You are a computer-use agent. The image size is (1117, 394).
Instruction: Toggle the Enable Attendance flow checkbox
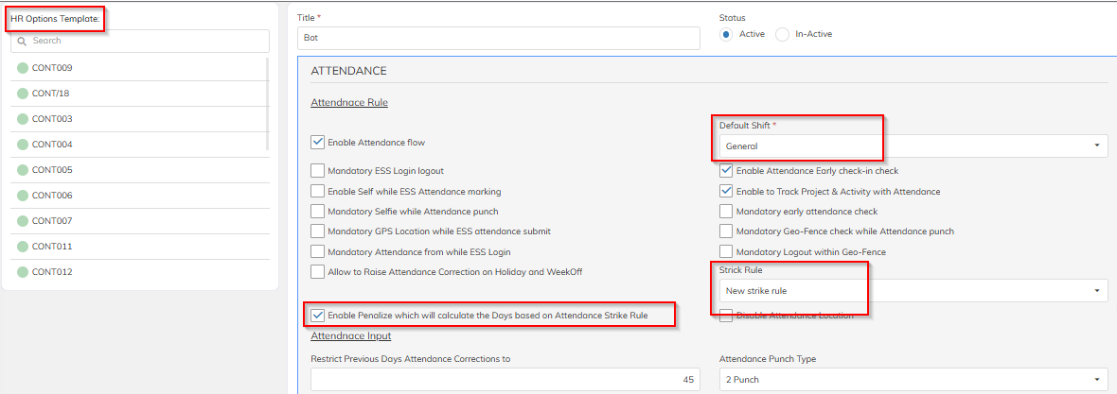pos(317,143)
